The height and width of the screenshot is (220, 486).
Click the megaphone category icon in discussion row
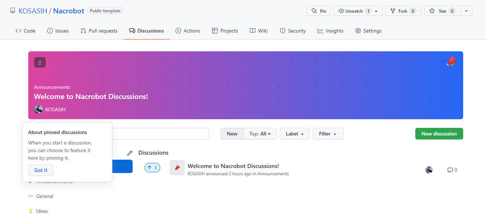click(177, 168)
